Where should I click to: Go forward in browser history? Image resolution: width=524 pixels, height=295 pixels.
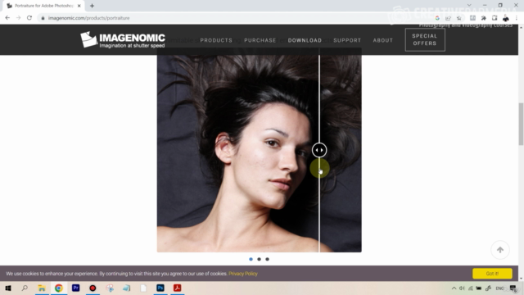[x=18, y=18]
